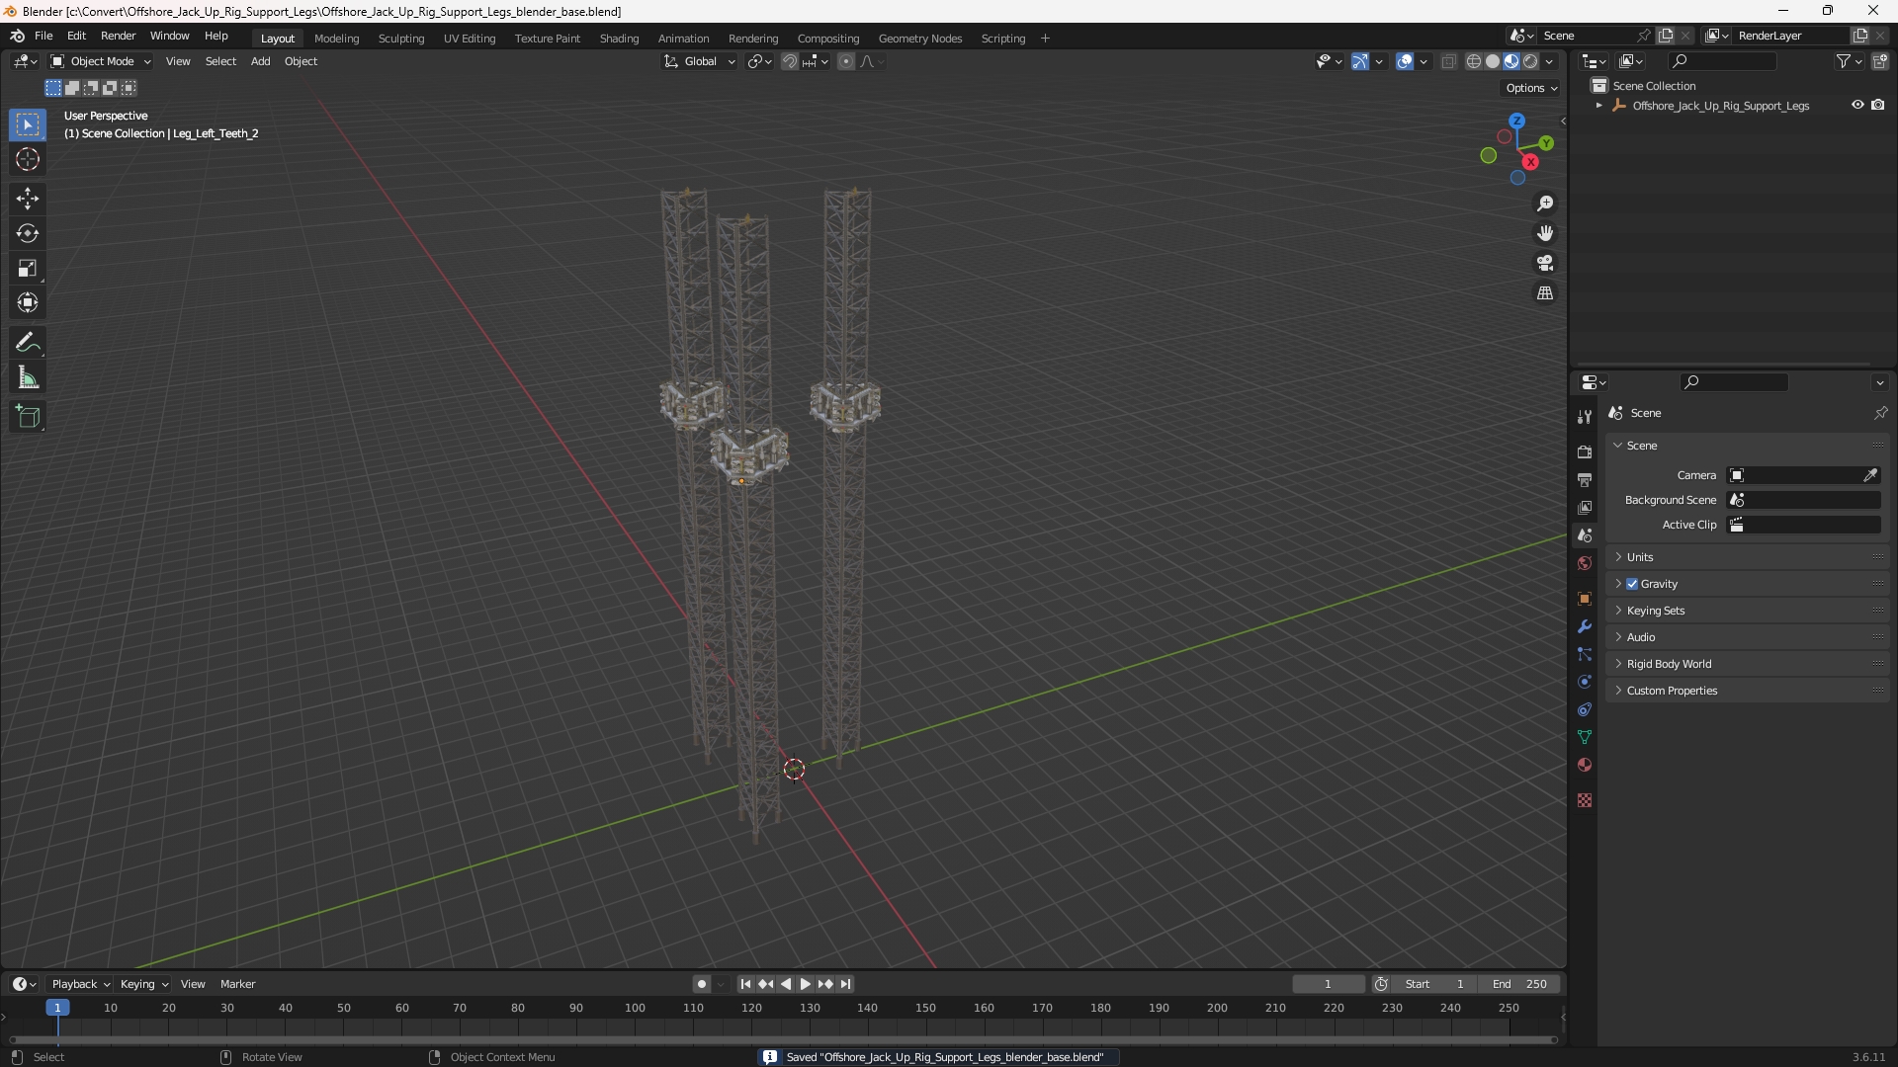Toggle X-ray display mode
The image size is (1898, 1067).
(x=1449, y=61)
